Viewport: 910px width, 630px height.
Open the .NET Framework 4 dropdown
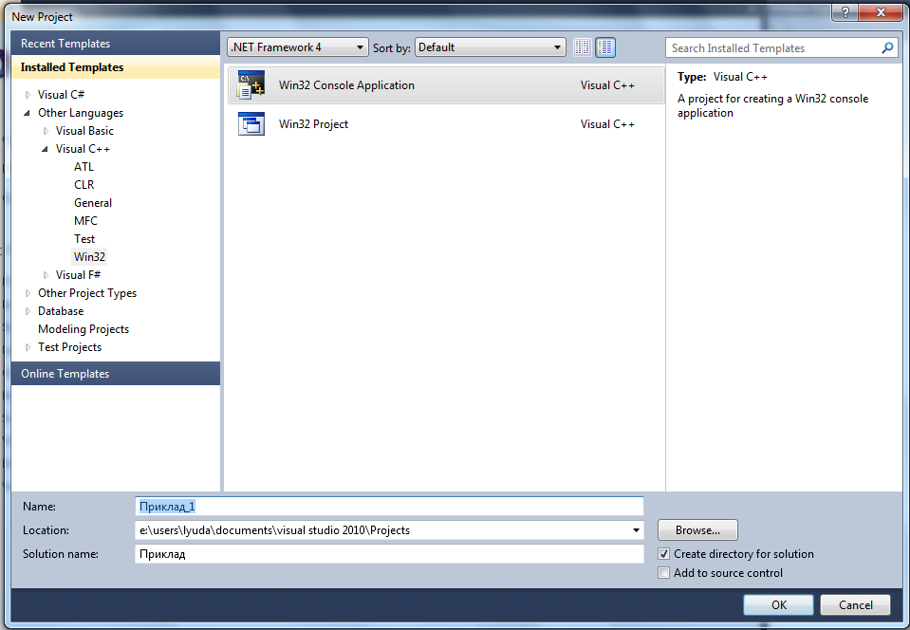pyautogui.click(x=297, y=47)
